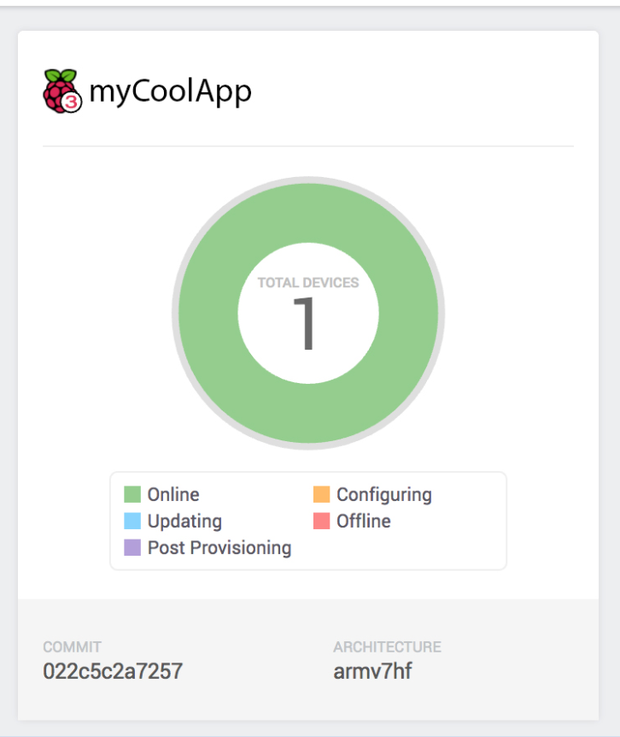Click the red Offline legend swatch
This screenshot has height=737, width=620.
[x=321, y=521]
